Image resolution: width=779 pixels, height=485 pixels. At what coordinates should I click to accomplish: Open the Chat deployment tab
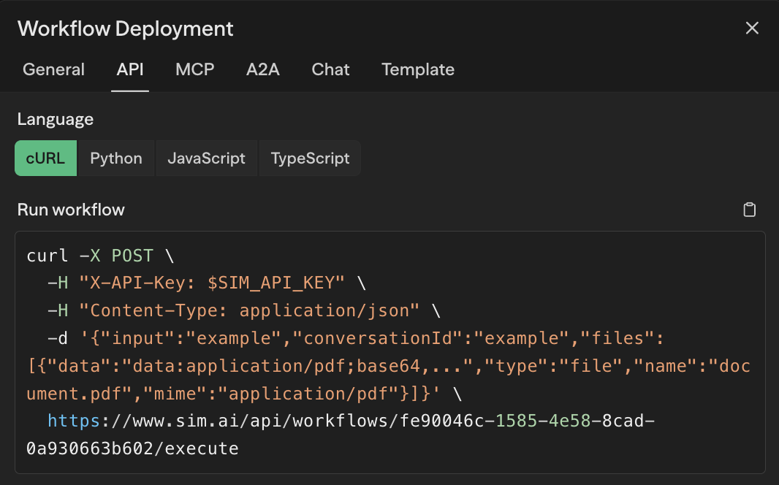tap(330, 69)
